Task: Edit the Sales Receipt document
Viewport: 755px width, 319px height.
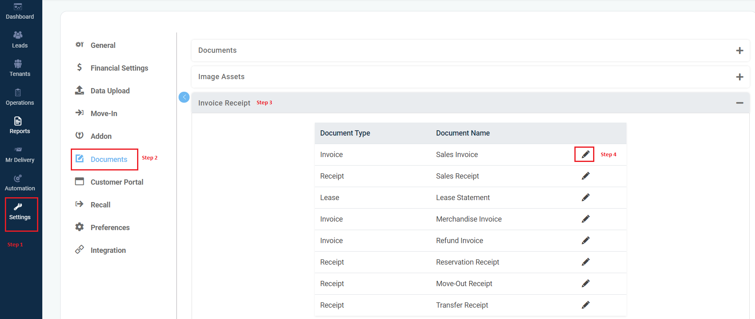Action: [x=585, y=176]
